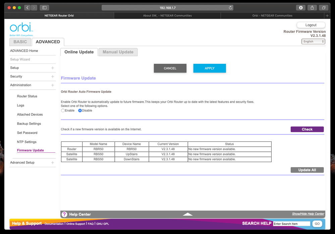The height and width of the screenshot is (234, 335).
Task: Open a new tab with plus icon
Action: (x=327, y=16)
